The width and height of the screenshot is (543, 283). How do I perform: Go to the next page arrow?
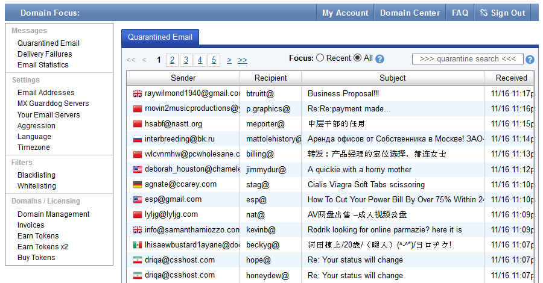tap(229, 60)
